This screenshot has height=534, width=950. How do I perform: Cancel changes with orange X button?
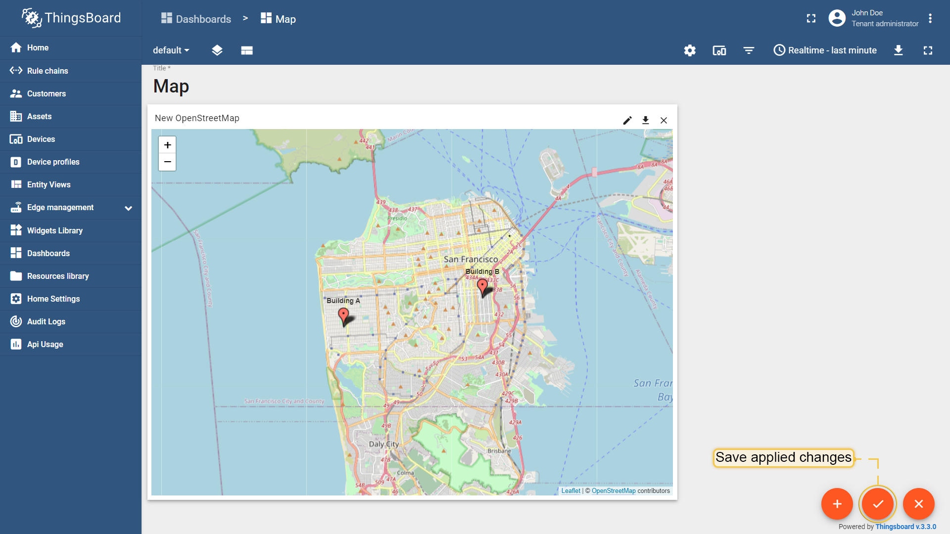tap(919, 504)
